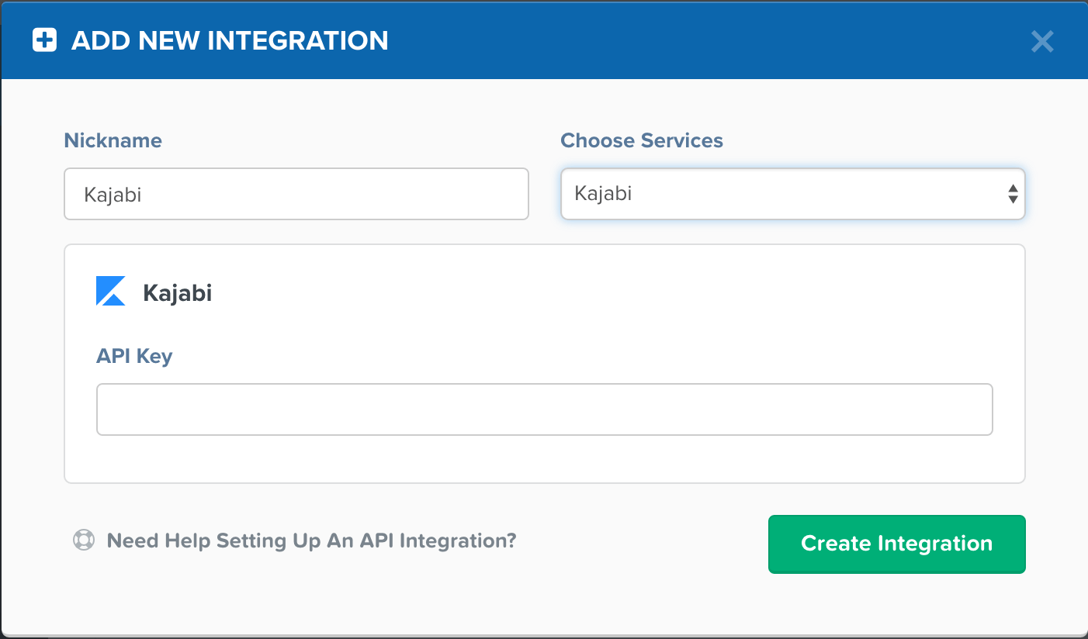Click the ADD NEW INTEGRATION title text
The height and width of the screenshot is (639, 1088).
230,40
